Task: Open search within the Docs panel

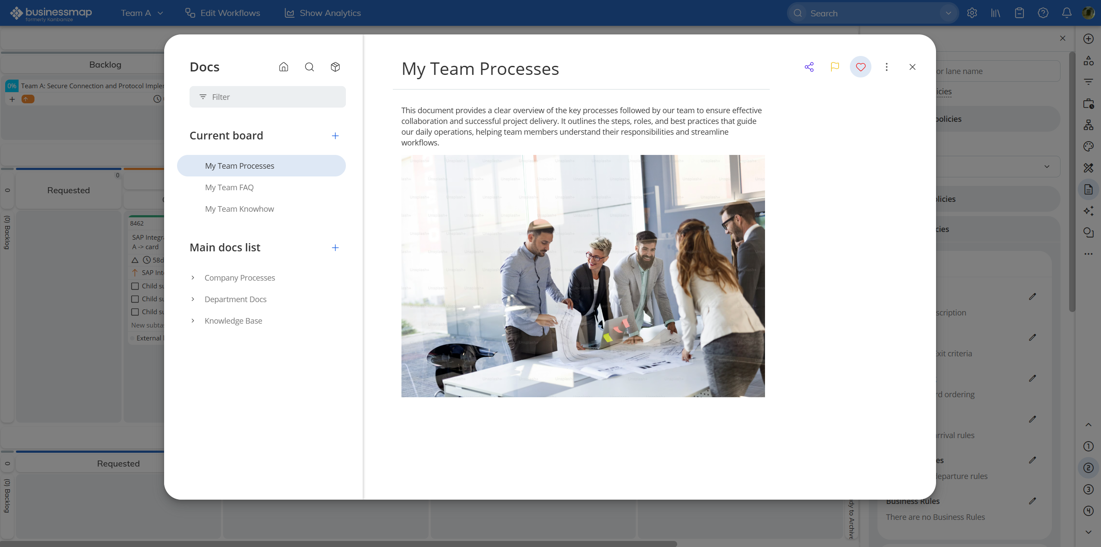Action: pyautogui.click(x=310, y=67)
